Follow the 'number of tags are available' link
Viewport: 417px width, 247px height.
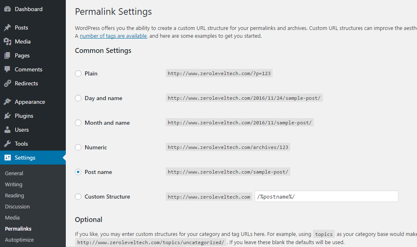coord(113,36)
